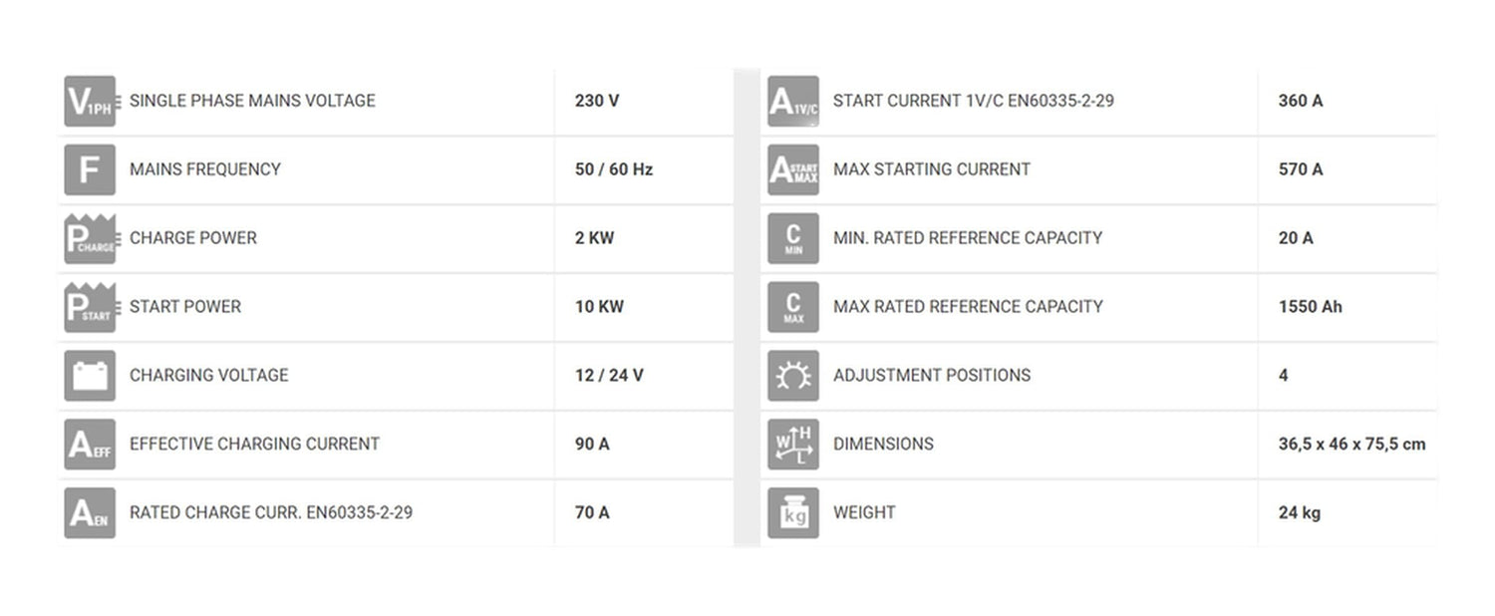Click the C MIN capacity icon
Screen dimensions: 1495x616
point(793,238)
